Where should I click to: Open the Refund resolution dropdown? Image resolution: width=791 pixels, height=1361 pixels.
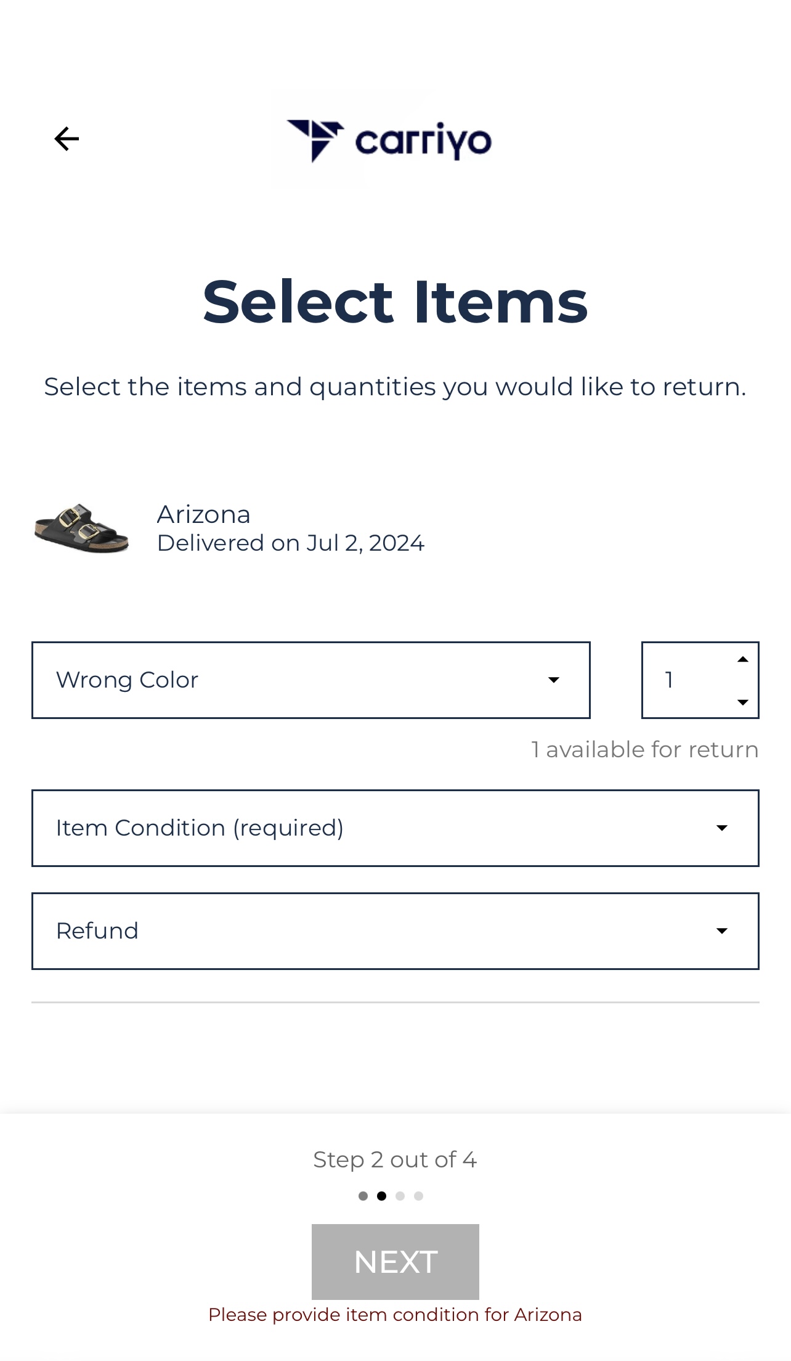(395, 931)
